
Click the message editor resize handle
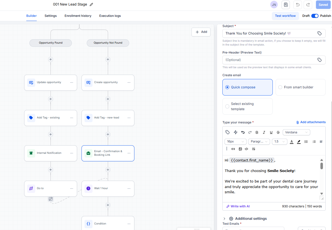coord(322,198)
